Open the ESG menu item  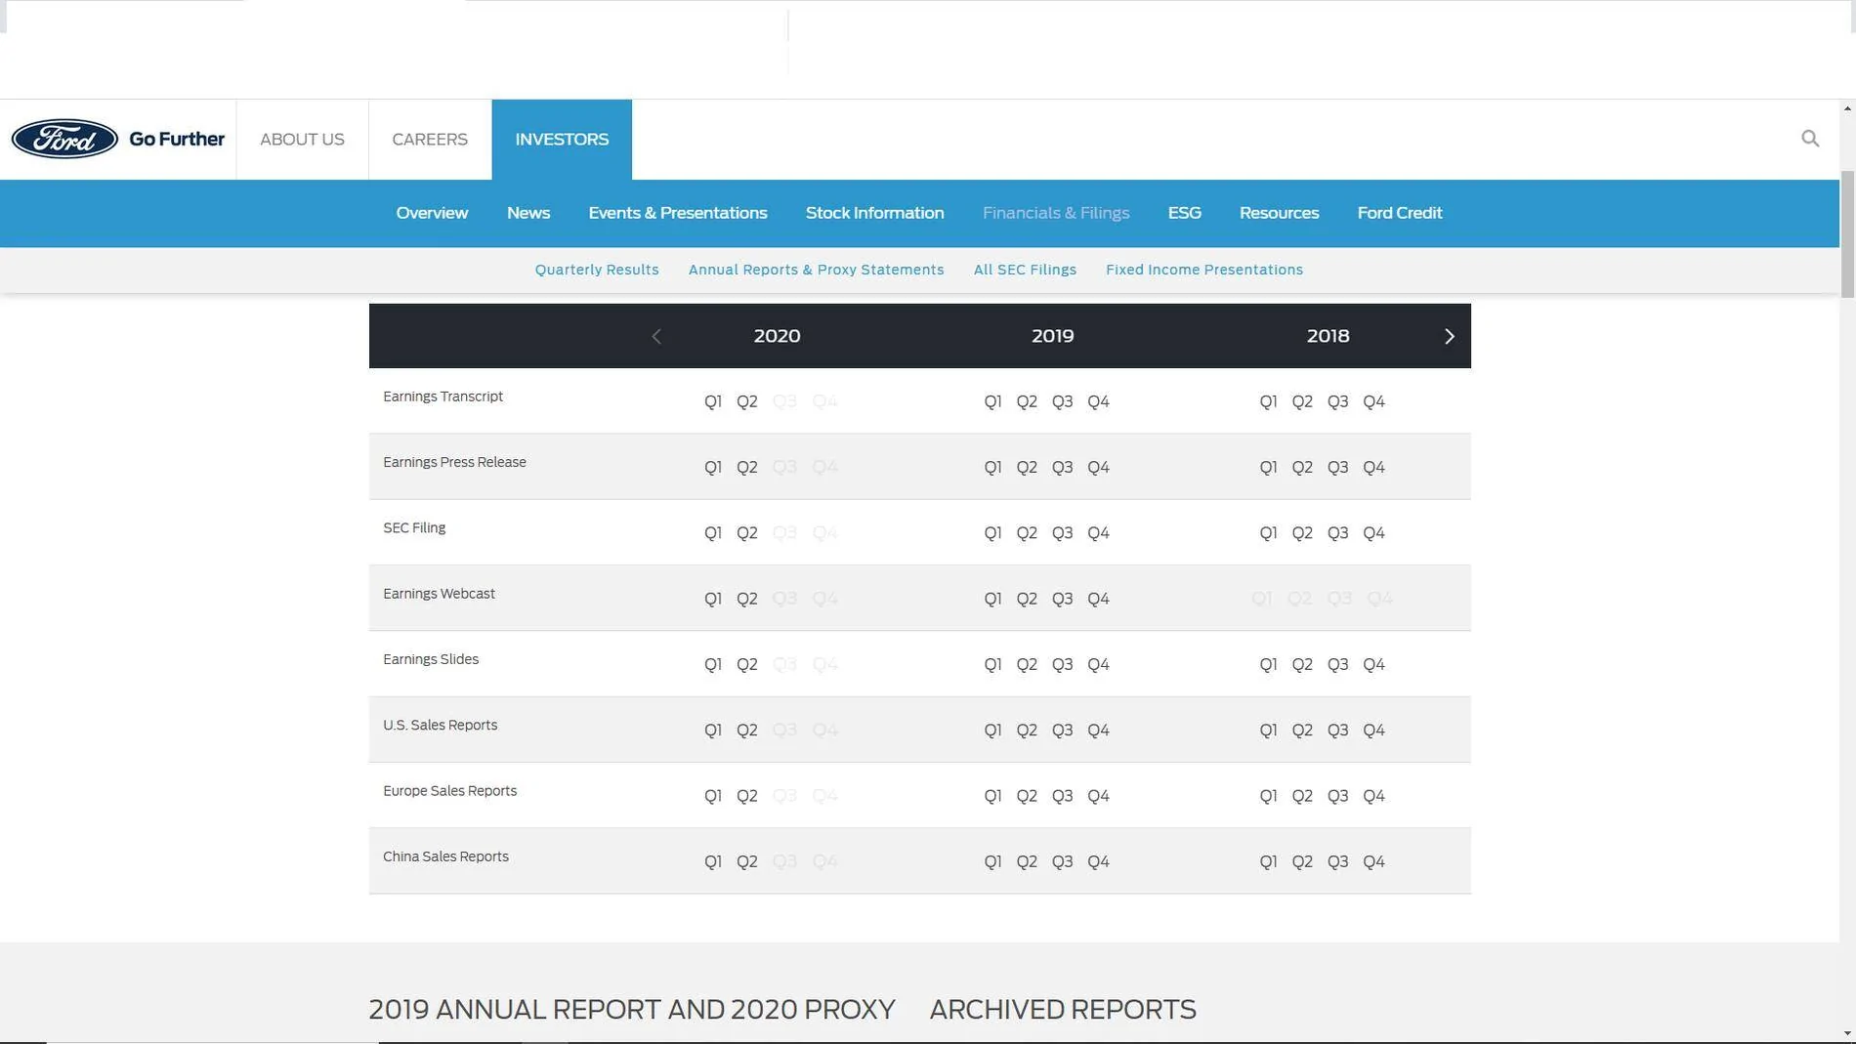click(1185, 213)
